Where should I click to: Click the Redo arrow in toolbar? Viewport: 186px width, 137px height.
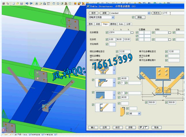[31, 3]
